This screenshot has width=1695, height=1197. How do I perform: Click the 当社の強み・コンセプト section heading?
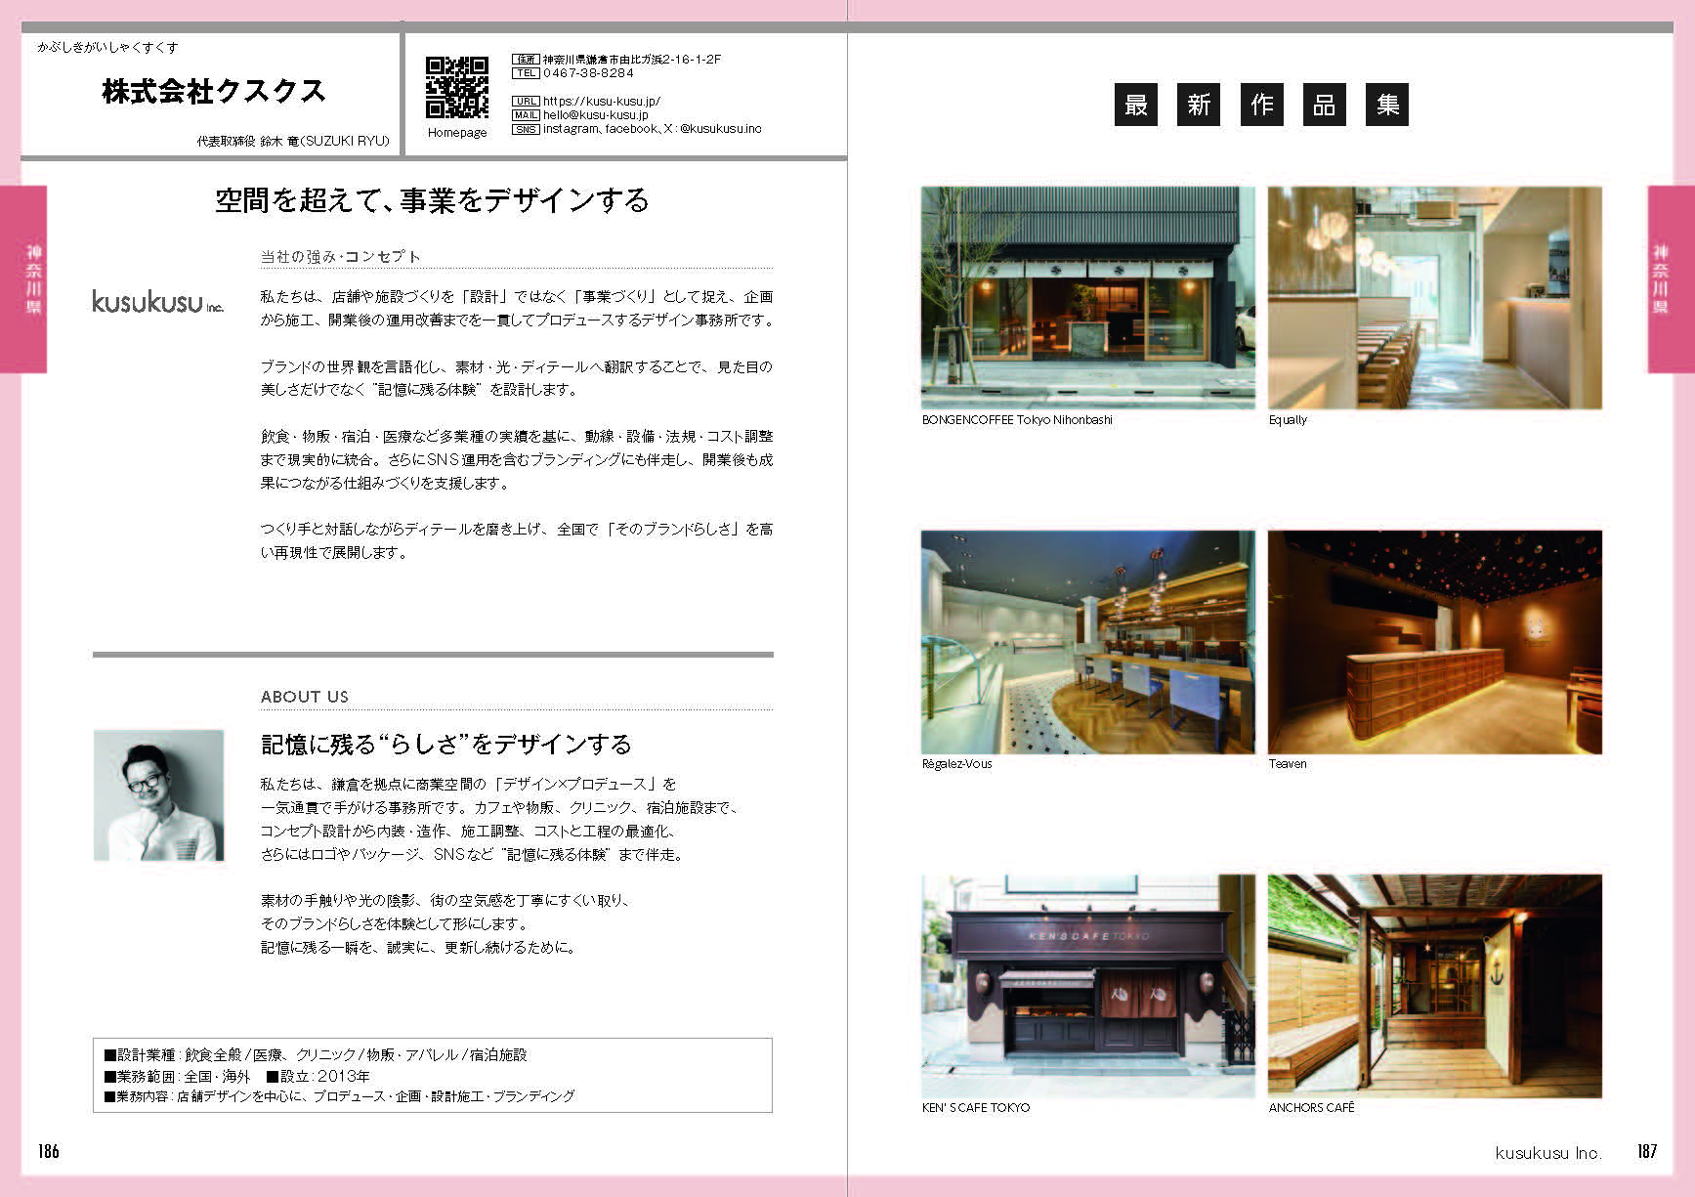(340, 257)
